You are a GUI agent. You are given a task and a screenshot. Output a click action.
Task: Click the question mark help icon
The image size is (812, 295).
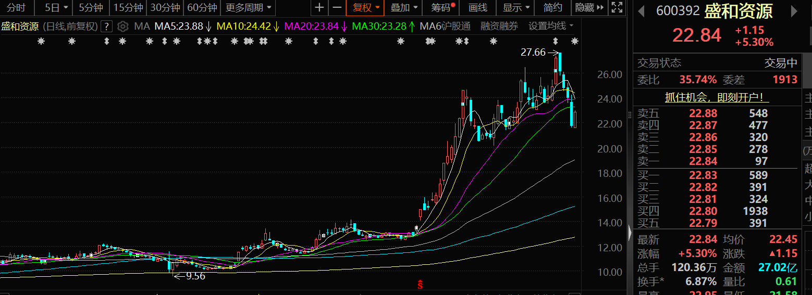tap(106, 27)
